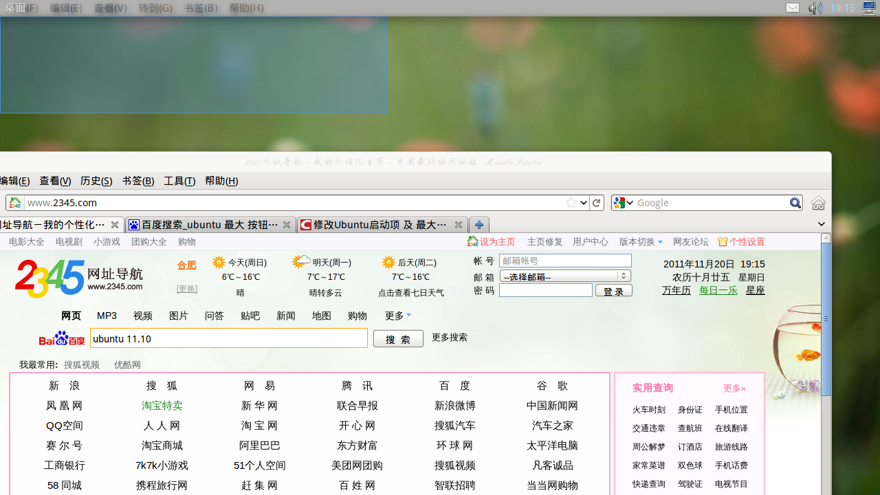Image resolution: width=880 pixels, height=495 pixels.
Task: Click the mail envelope indicator in top panel
Action: (x=793, y=8)
